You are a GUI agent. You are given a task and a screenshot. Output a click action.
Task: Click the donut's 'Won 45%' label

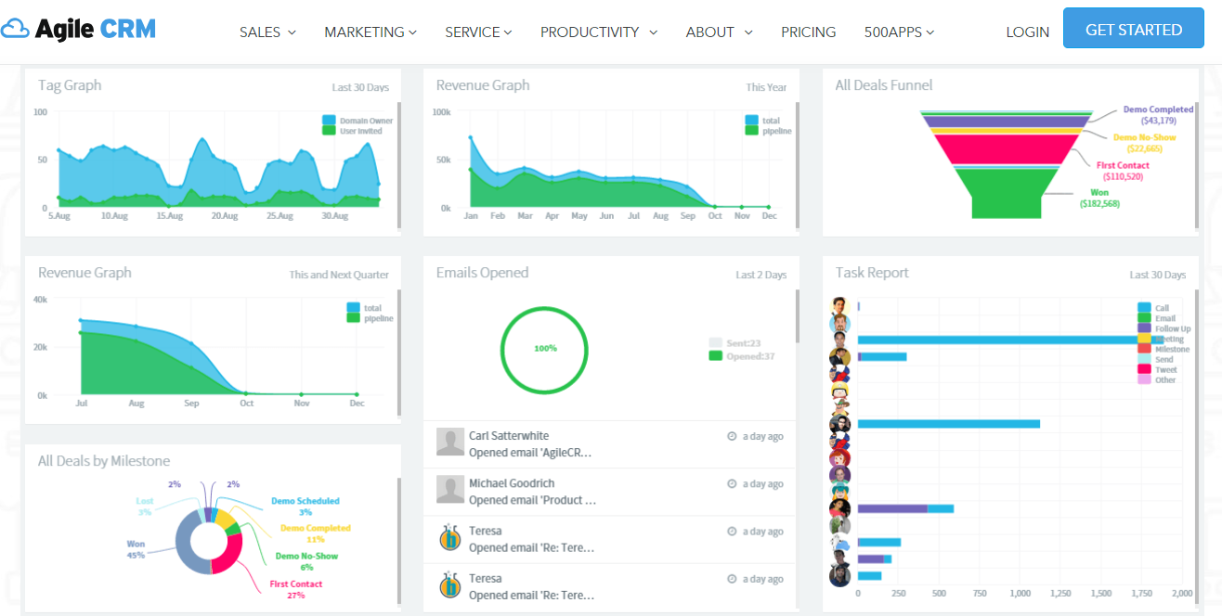click(x=136, y=549)
